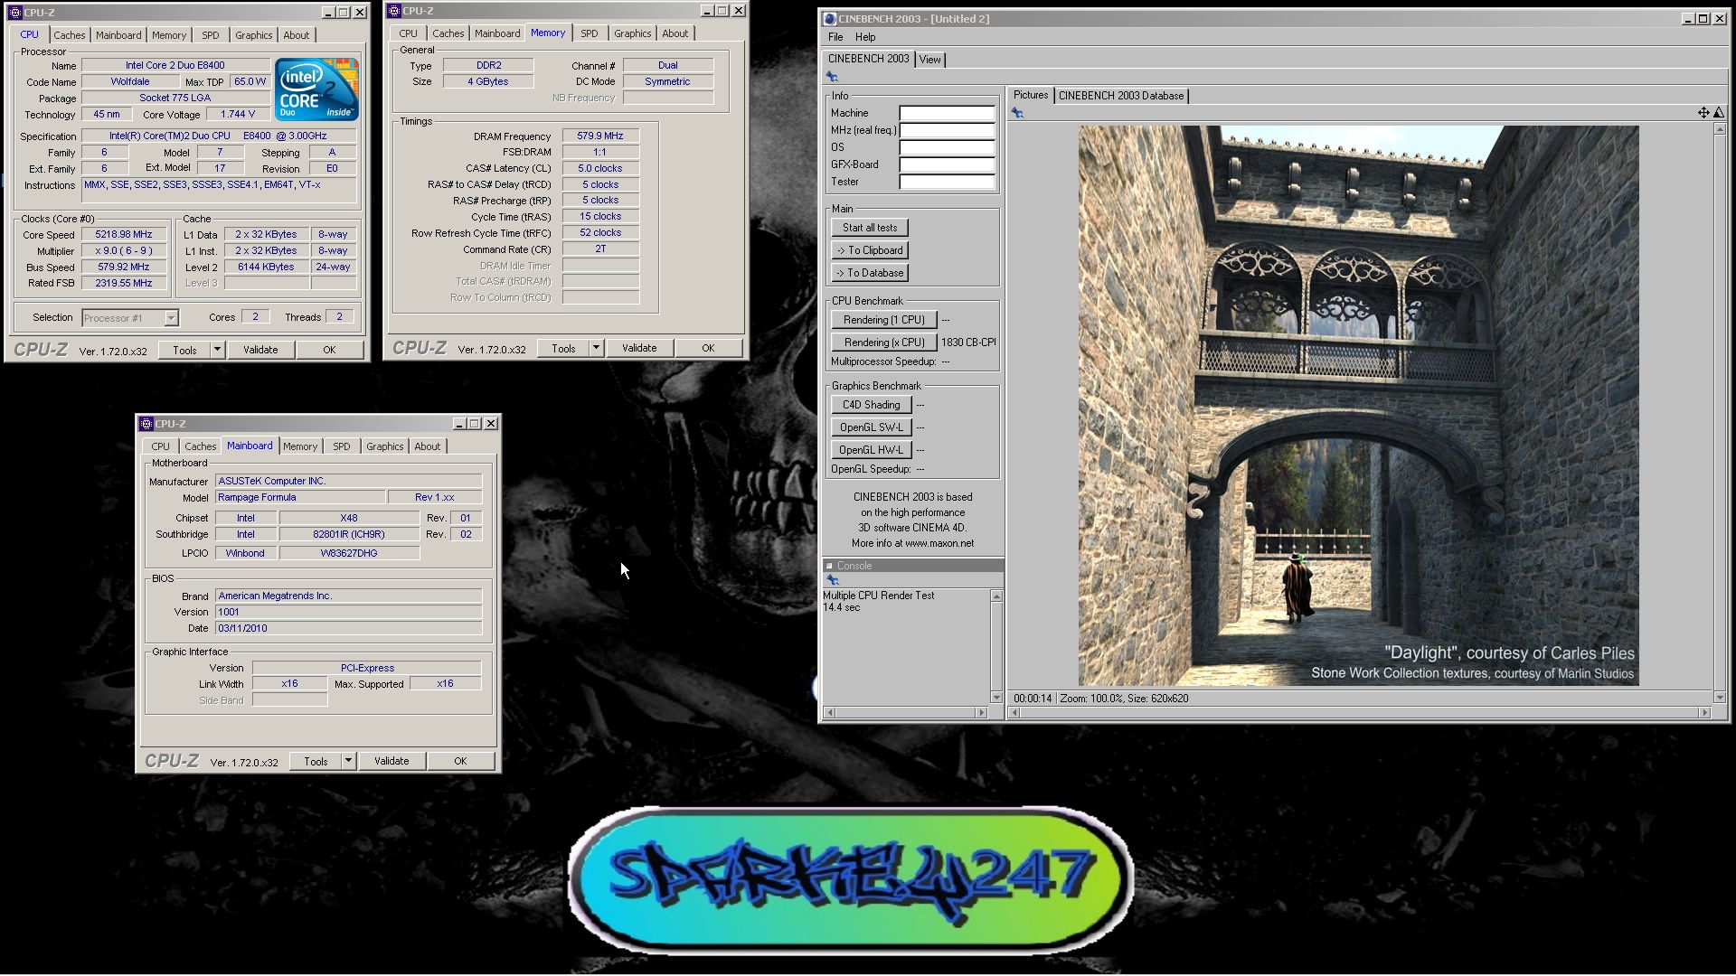The height and width of the screenshot is (976, 1736).
Task: Click OK in CPU-Z Mainboard window
Action: coord(460,761)
